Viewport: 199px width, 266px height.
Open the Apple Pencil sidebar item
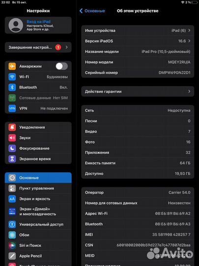[x=38, y=256]
